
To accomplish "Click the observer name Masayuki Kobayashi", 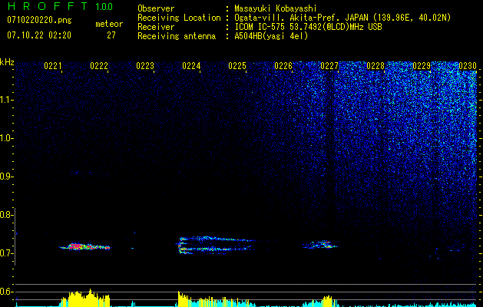I will click(x=276, y=8).
